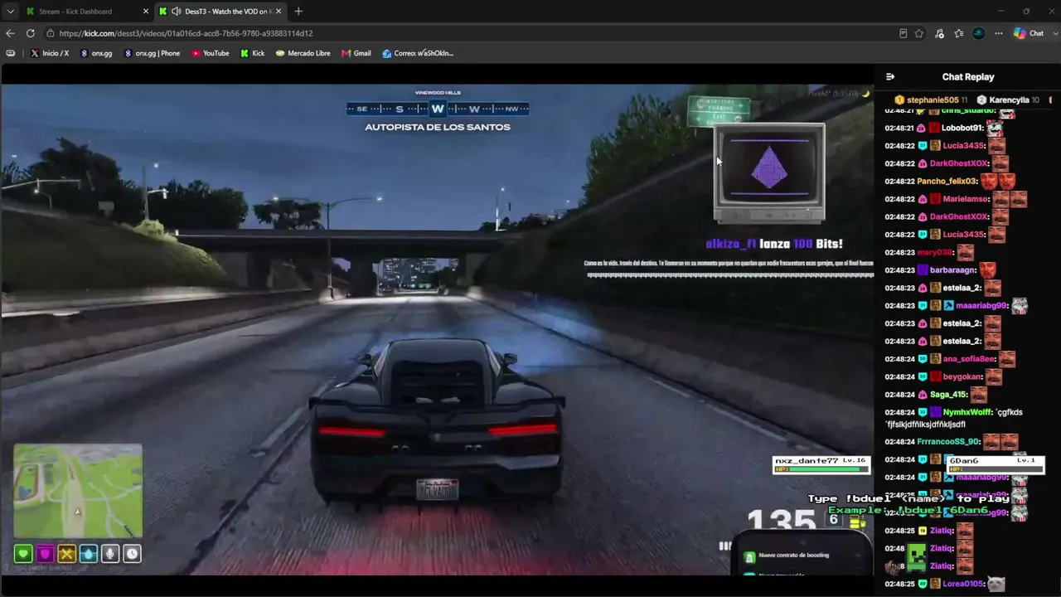Open Marielamso's chat profile
This screenshot has height=597, width=1061.
click(x=966, y=199)
